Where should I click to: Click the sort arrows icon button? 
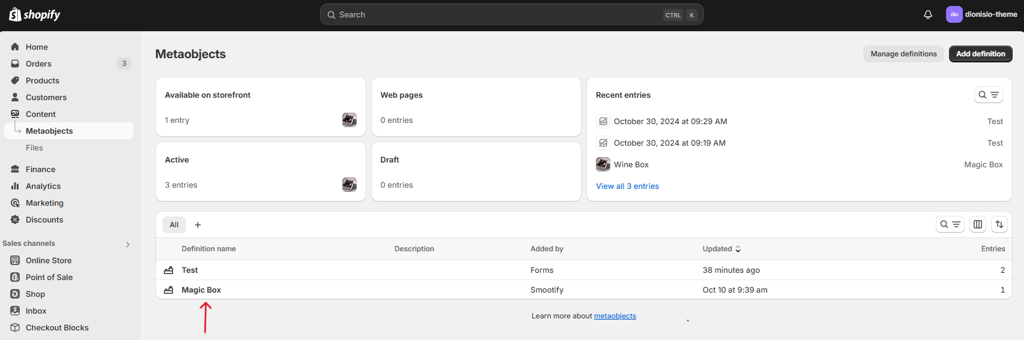pyautogui.click(x=999, y=224)
